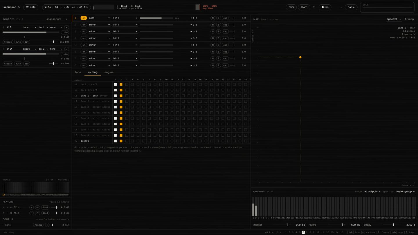This screenshot has width=418, height=235.
Task: Click scan inputs link
Action: pyautogui.click(x=54, y=19)
